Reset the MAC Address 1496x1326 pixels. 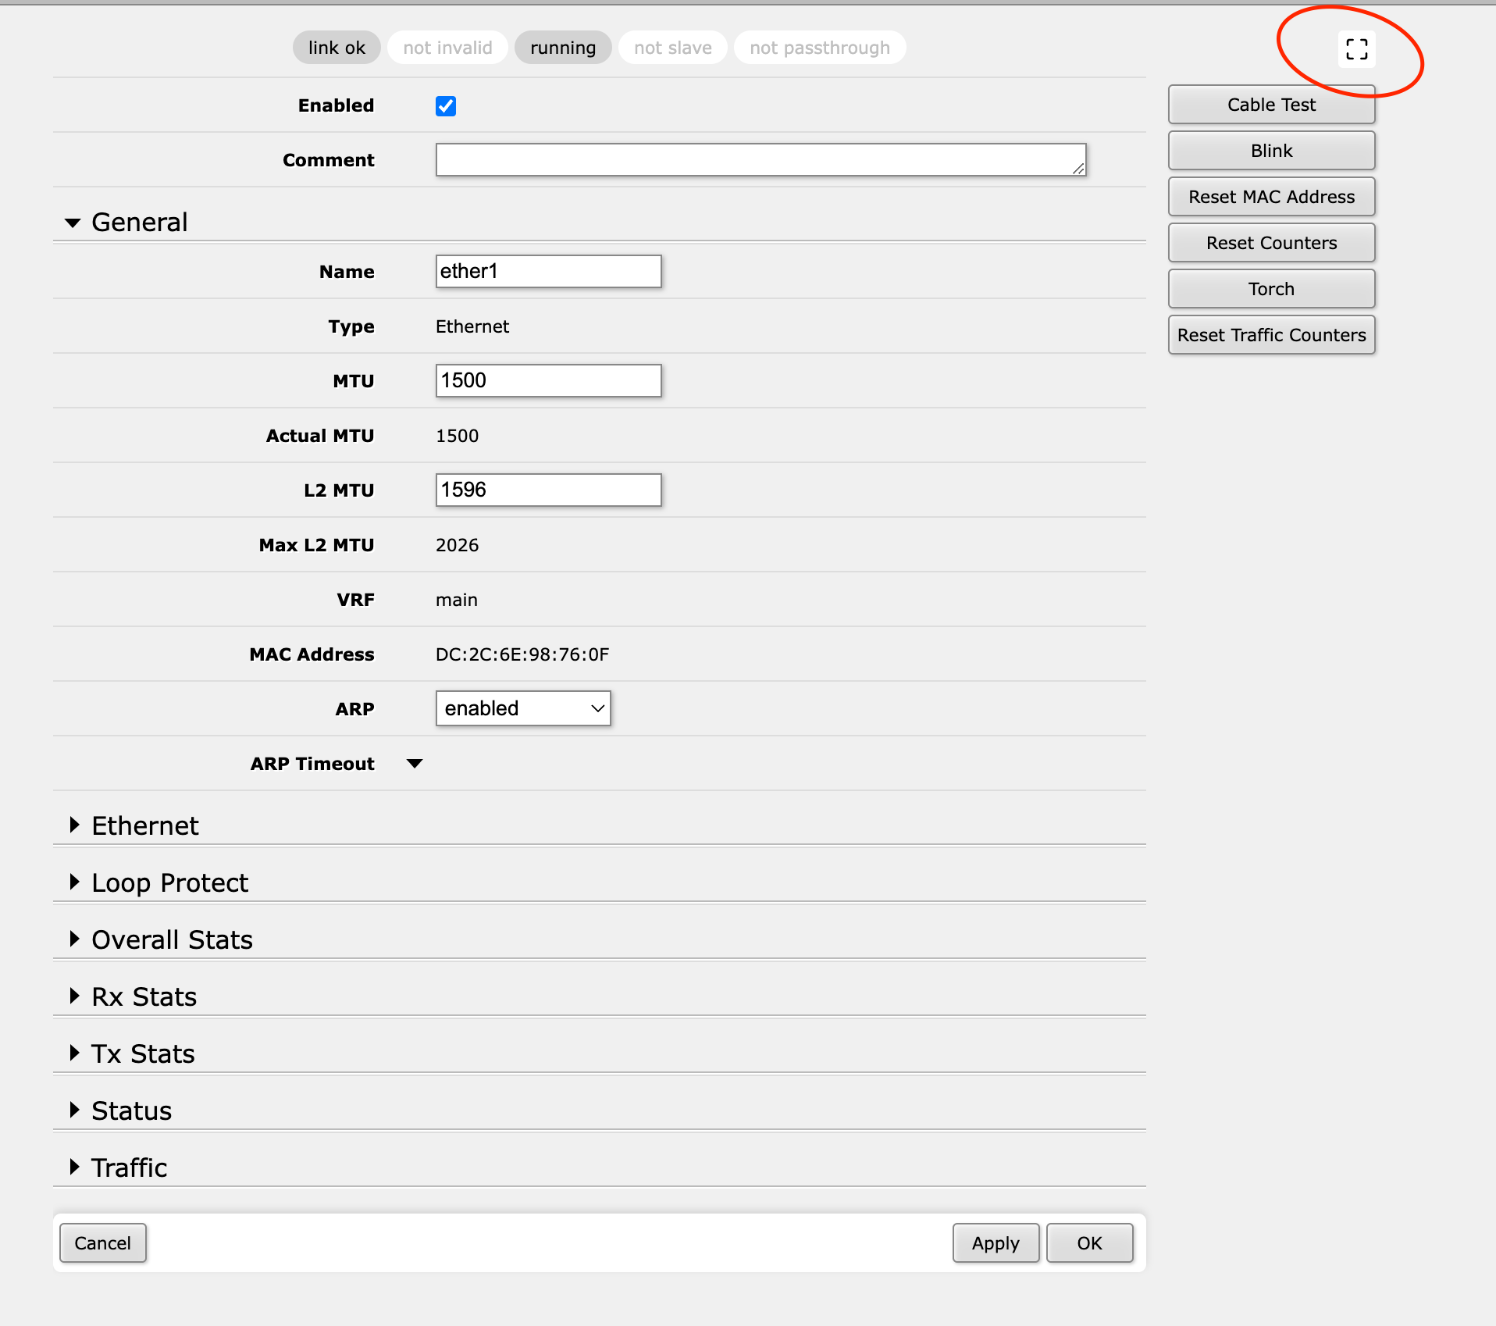1271,197
